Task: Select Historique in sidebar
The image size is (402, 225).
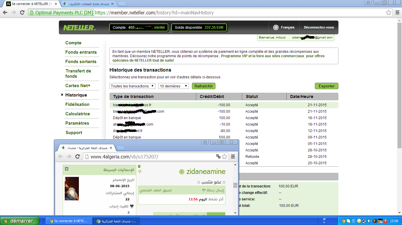Action: pos(76,95)
